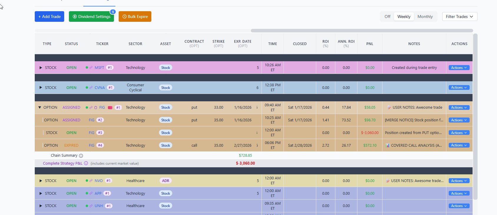Open the FIG #3 ticker link
The height and width of the screenshot is (215, 497).
pos(92,133)
